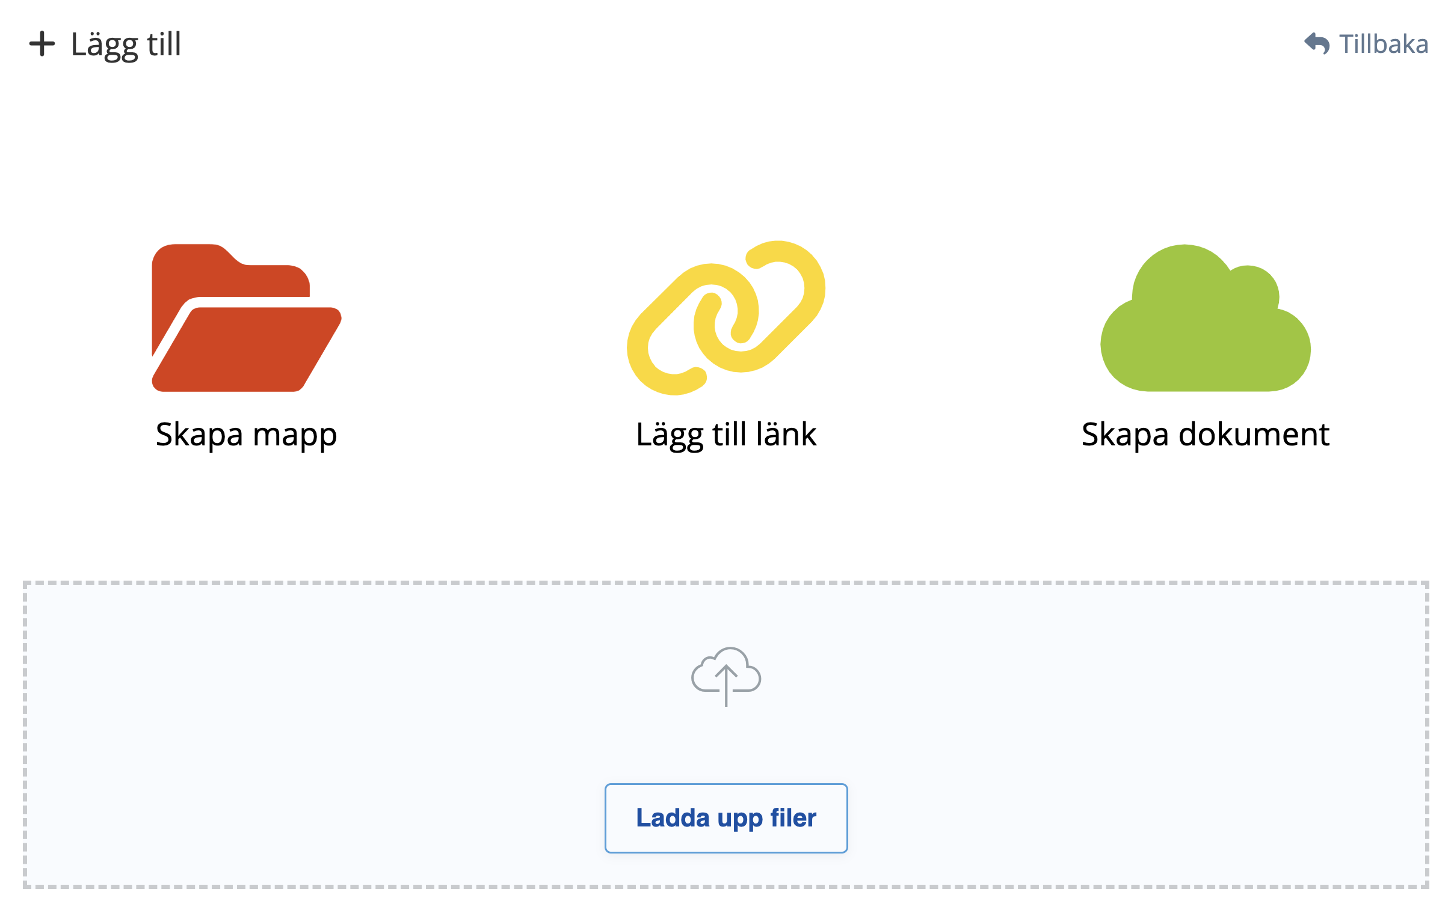This screenshot has width=1451, height=904.
Task: Click the yellow chain link icon
Action: pos(725,317)
